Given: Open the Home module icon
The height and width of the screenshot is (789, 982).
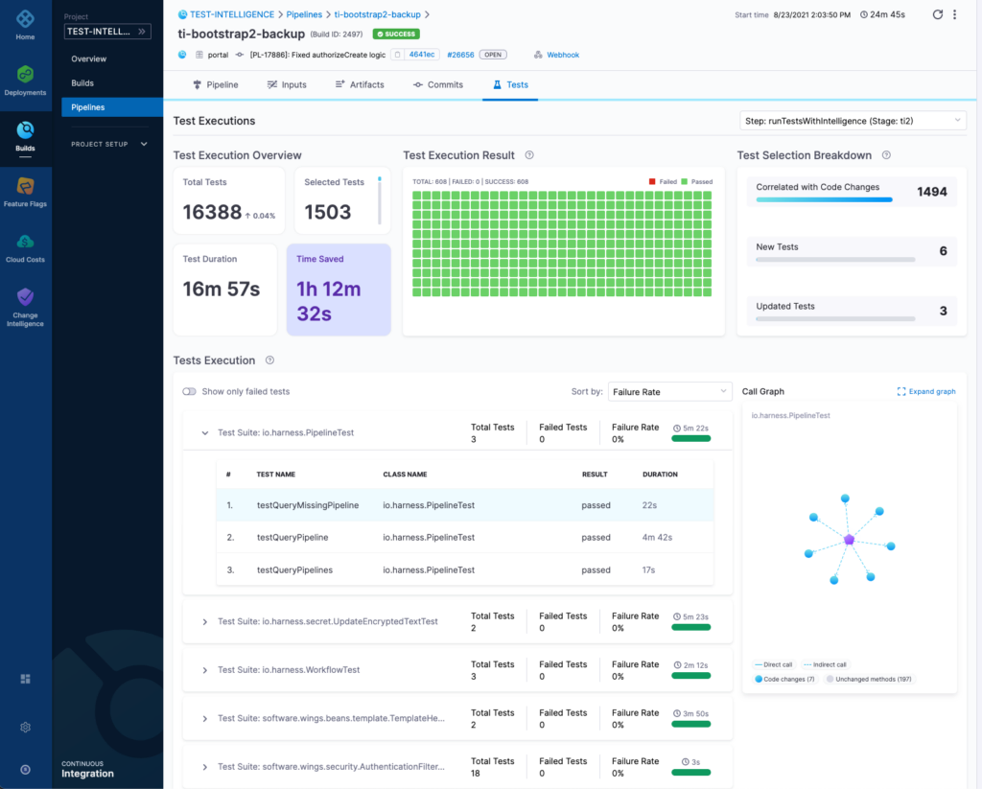Looking at the screenshot, I should [x=25, y=19].
